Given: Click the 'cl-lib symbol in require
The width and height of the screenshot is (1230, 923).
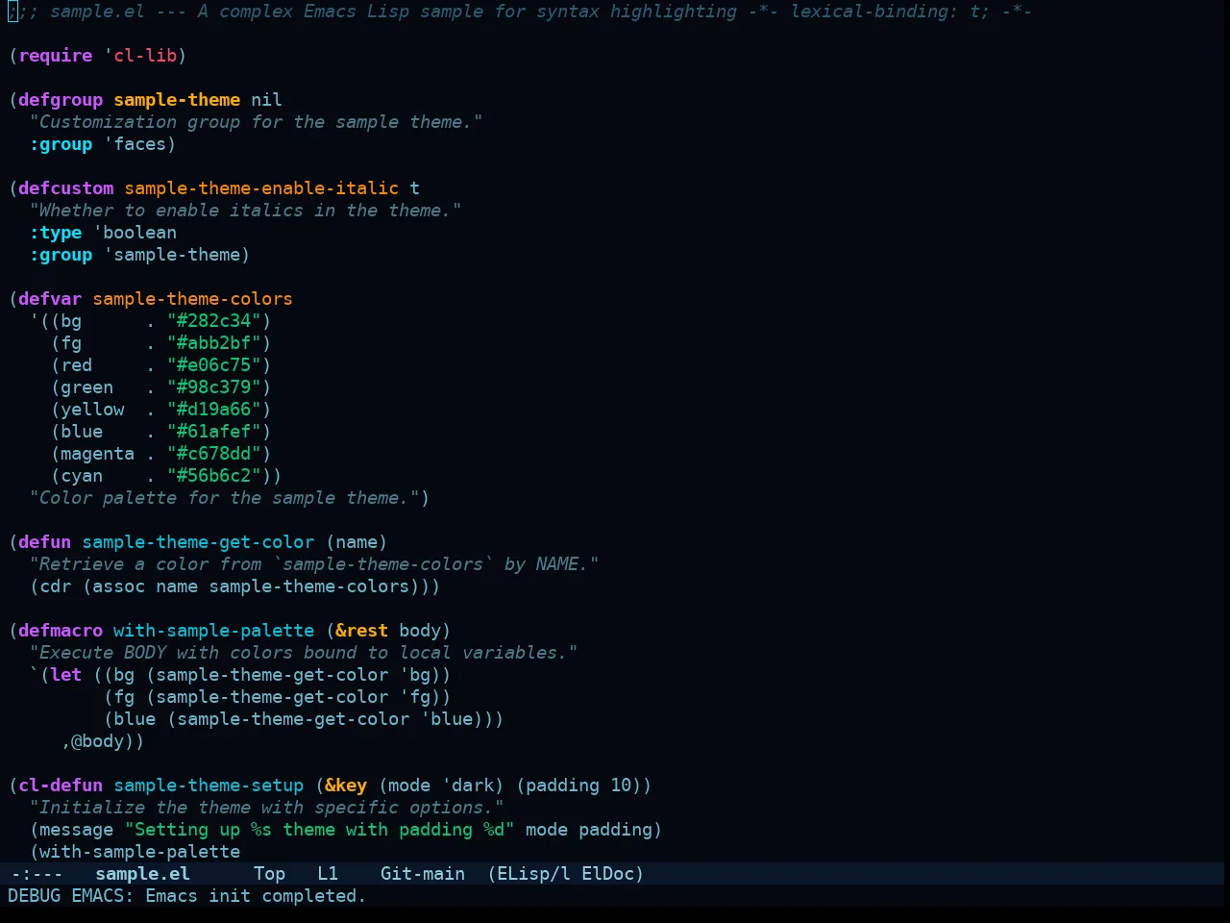Looking at the screenshot, I should tap(140, 55).
